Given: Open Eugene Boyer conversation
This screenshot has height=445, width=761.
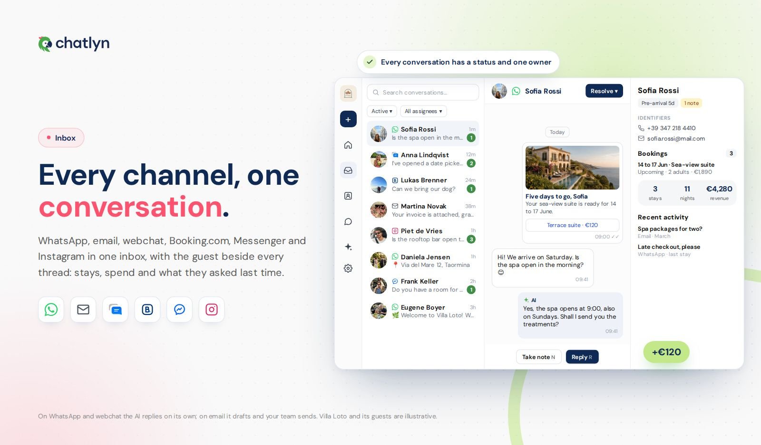Looking at the screenshot, I should [x=423, y=311].
